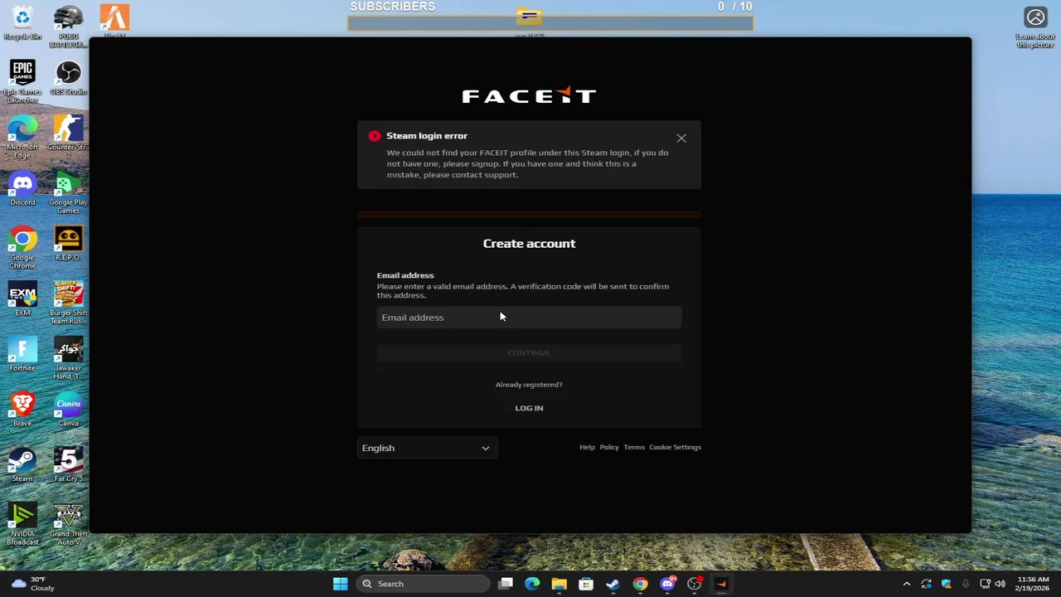This screenshot has width=1061, height=597.
Task: Select Google Chrome desktop shortcut
Action: (x=22, y=247)
